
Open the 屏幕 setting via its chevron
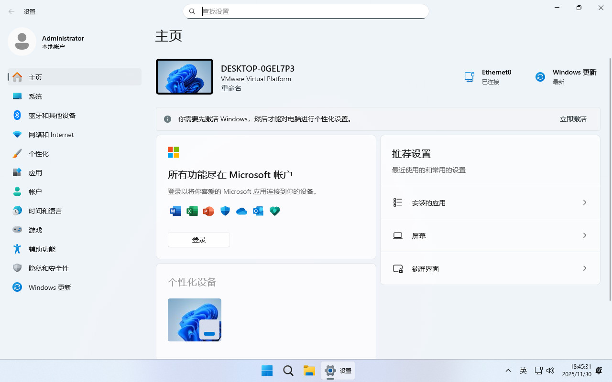pos(584,235)
